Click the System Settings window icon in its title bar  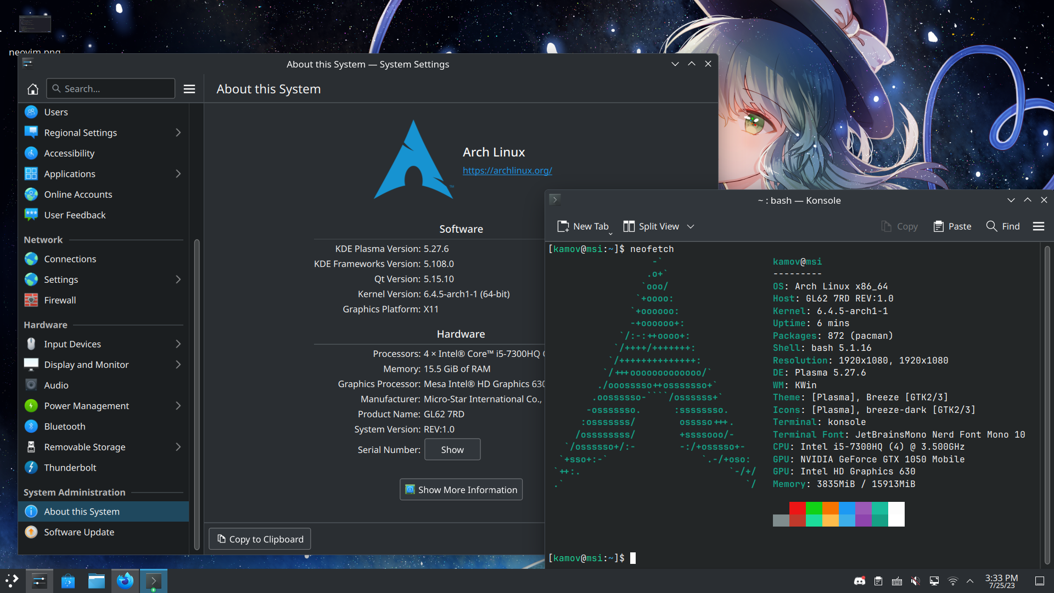[28, 64]
